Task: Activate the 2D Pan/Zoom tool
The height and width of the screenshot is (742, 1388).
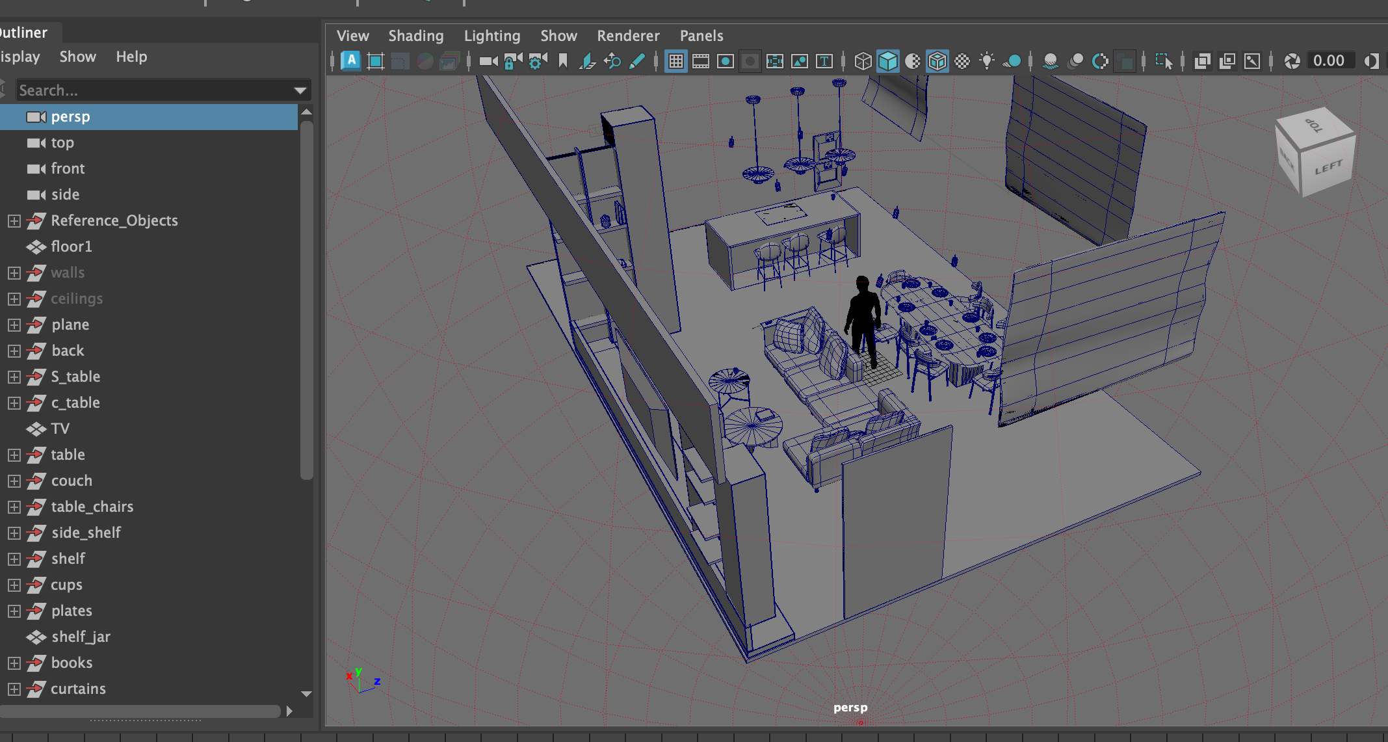Action: pos(612,61)
